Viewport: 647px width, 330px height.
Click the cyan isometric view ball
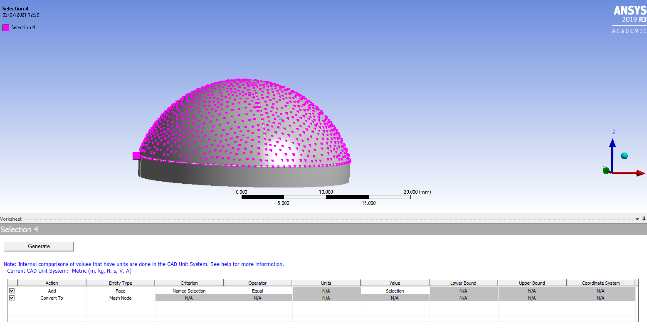point(624,156)
